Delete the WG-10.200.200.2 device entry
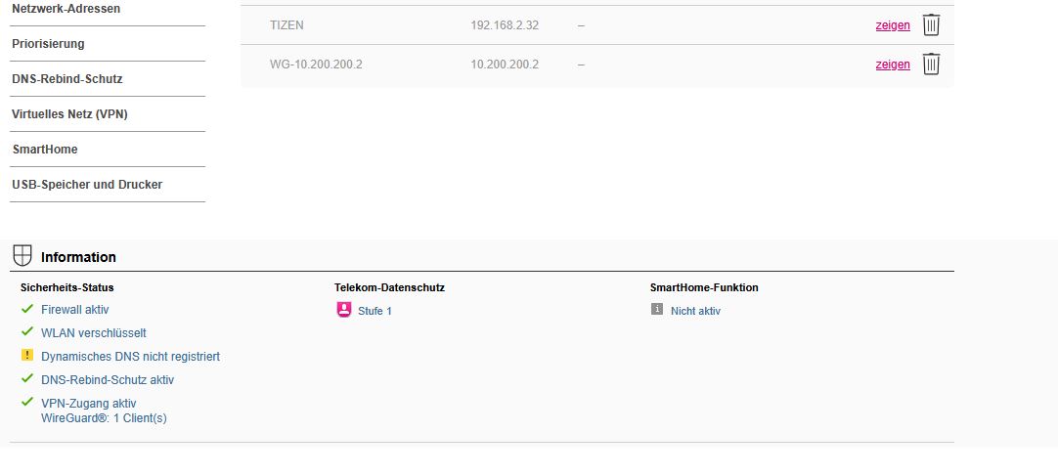This screenshot has width=1058, height=476. (931, 65)
